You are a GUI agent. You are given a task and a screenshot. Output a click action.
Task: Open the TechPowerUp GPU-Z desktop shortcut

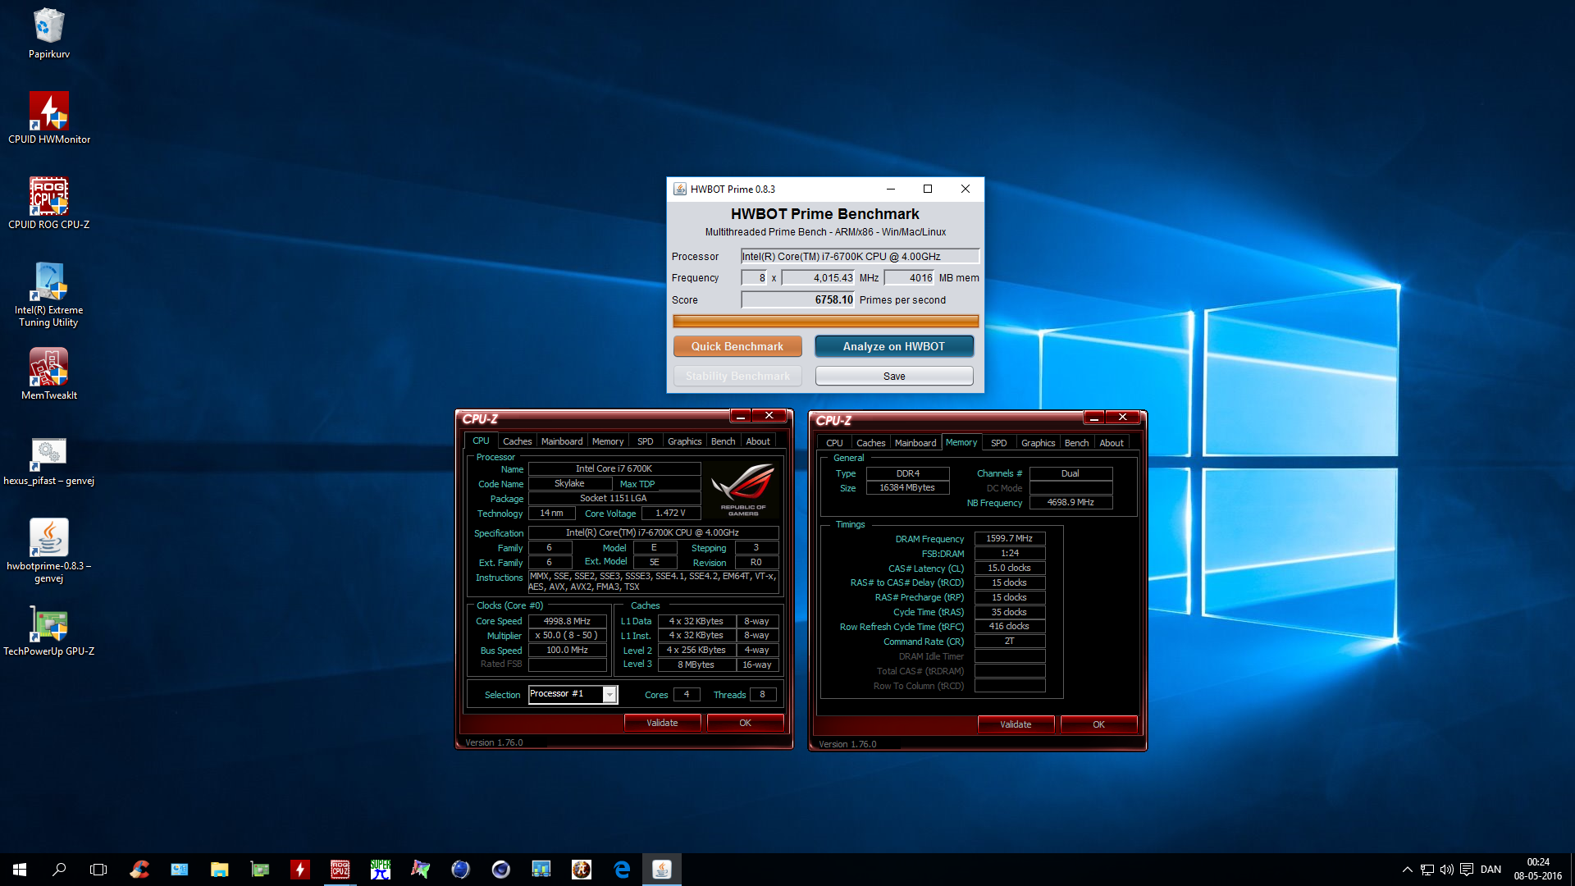[x=49, y=630]
